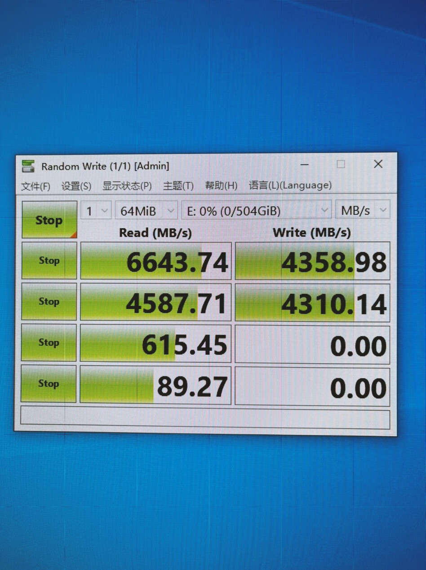Stop the test in the 4587.71 row

[49, 301]
